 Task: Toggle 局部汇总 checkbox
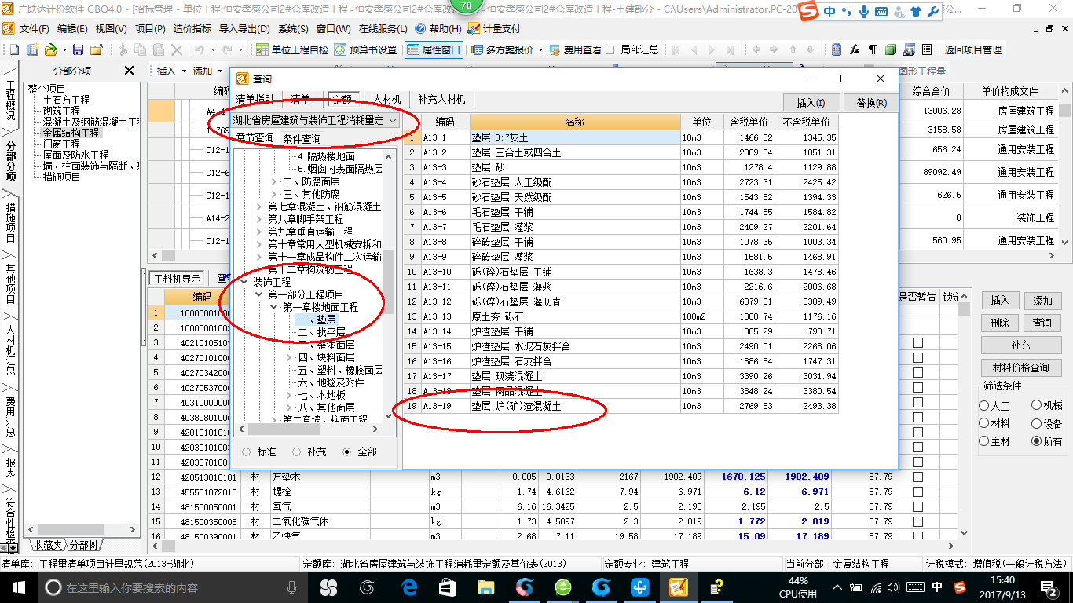[611, 49]
